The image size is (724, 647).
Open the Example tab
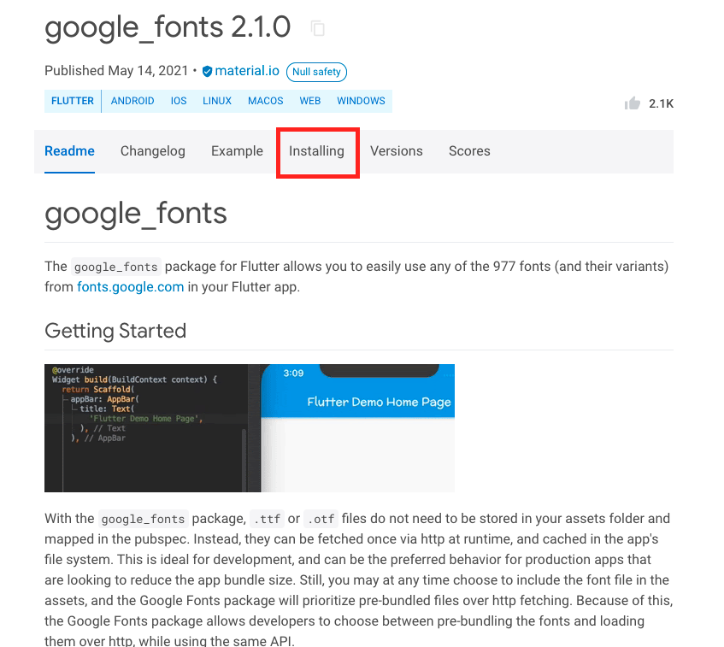pyautogui.click(x=237, y=150)
